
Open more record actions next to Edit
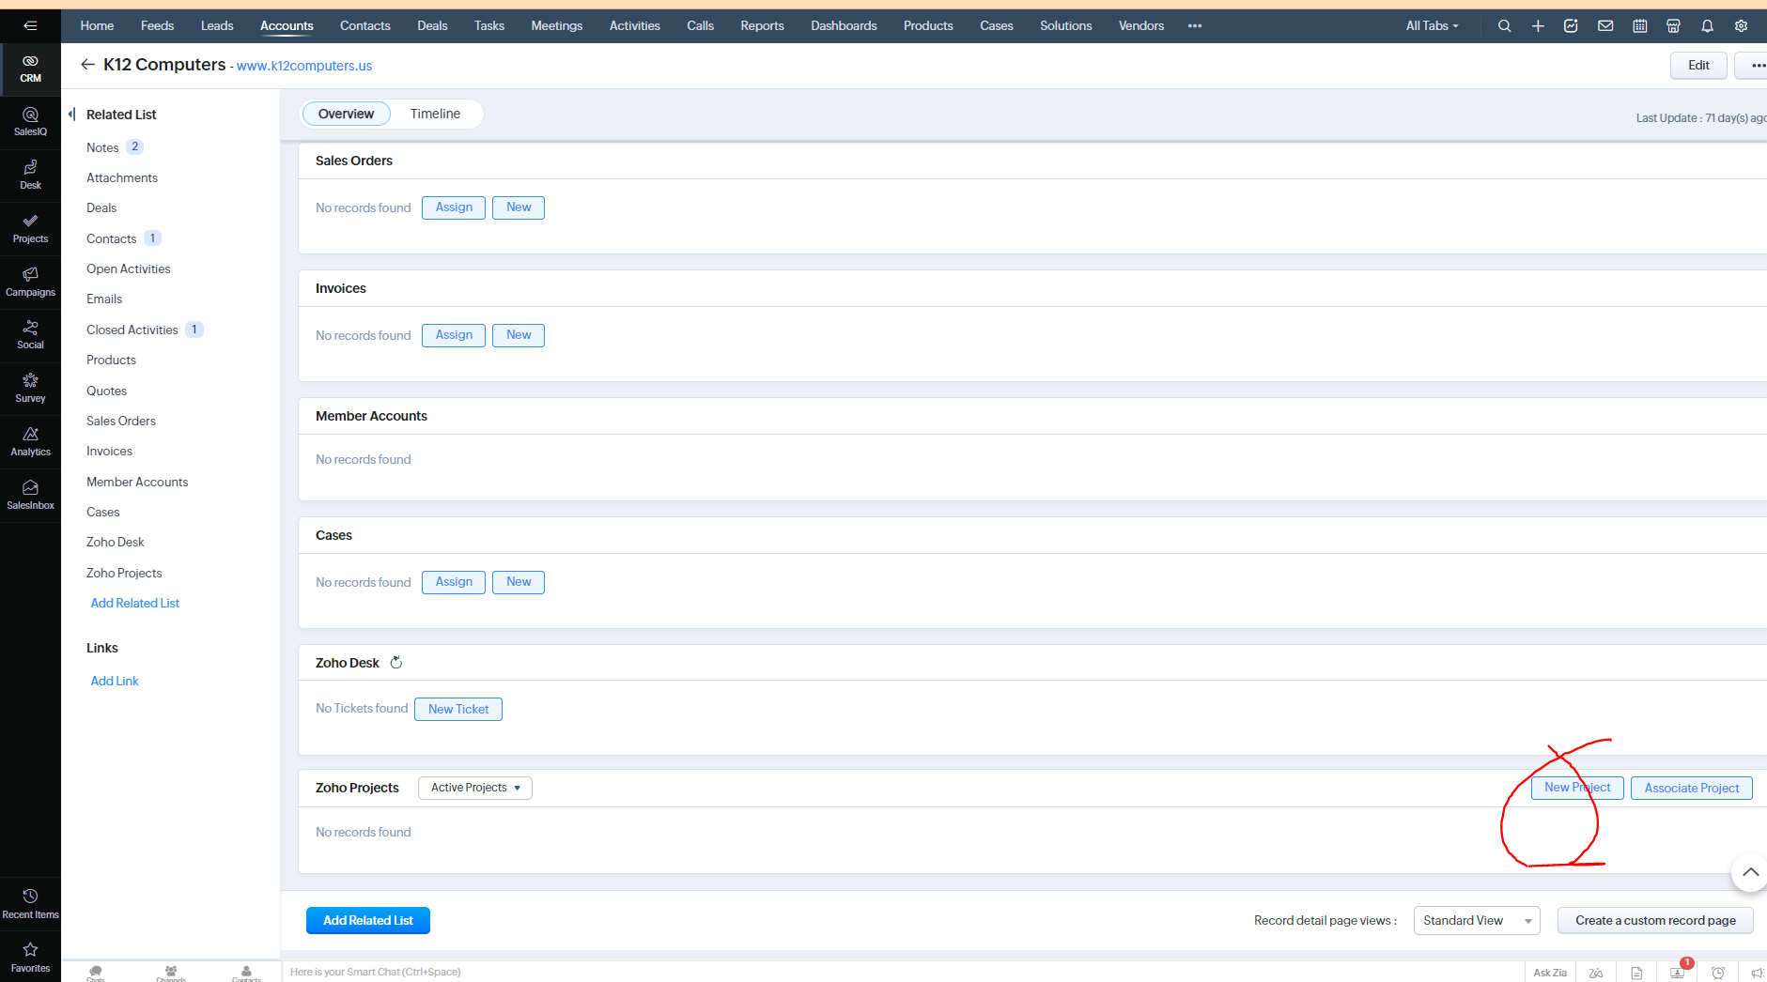pos(1753,66)
